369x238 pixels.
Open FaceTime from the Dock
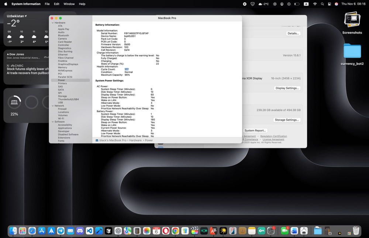[x=284, y=231]
